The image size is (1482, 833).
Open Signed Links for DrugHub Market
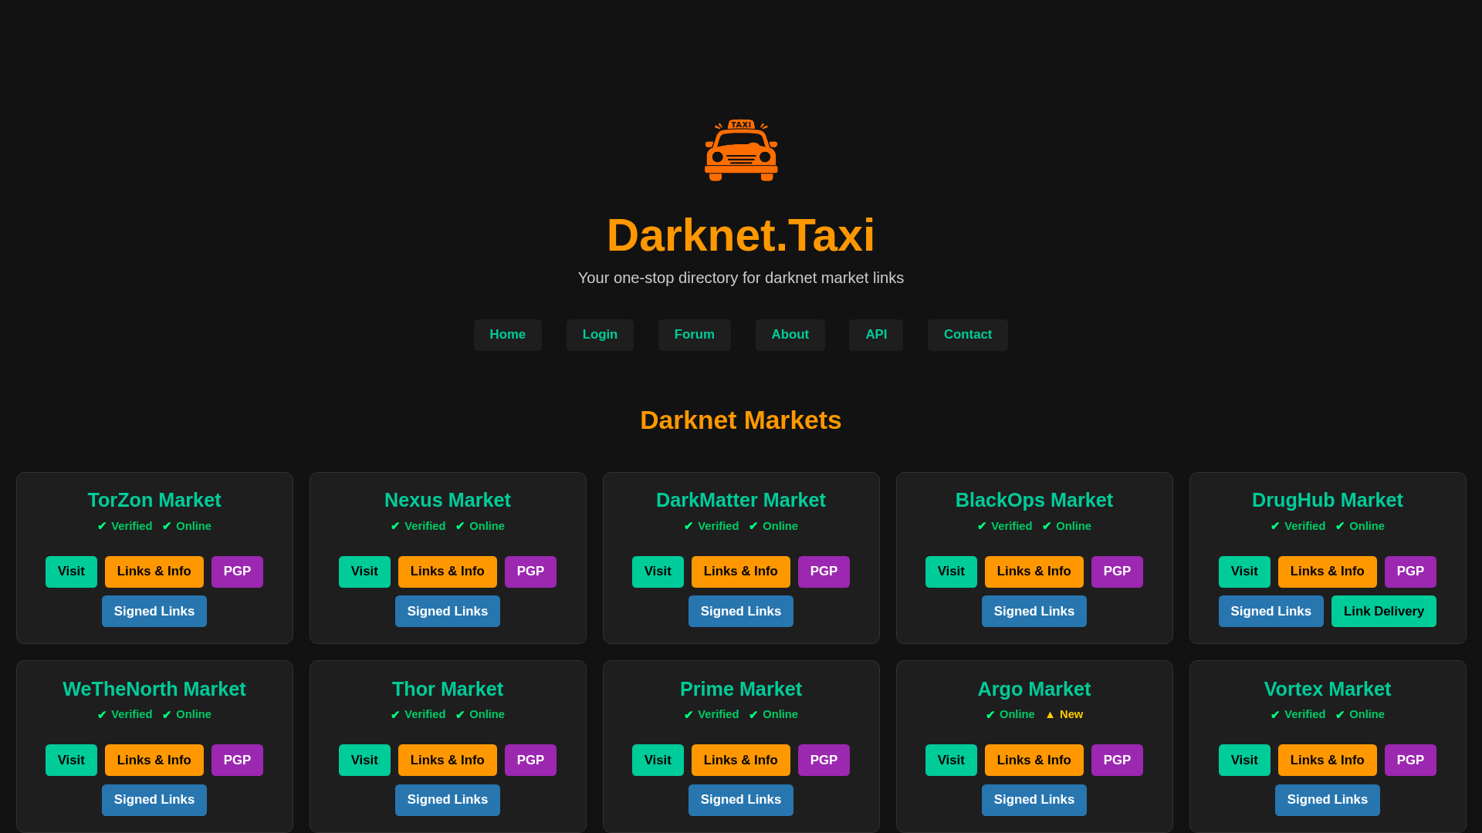1271,612
